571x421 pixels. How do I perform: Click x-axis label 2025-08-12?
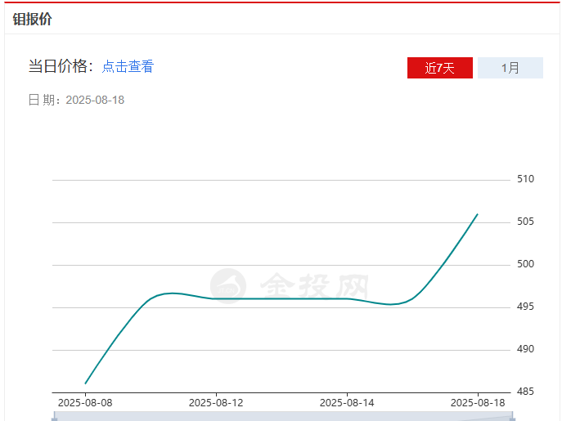(216, 403)
